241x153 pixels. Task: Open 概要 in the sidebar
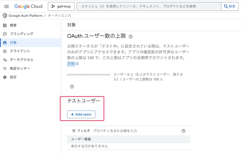coord(31,25)
